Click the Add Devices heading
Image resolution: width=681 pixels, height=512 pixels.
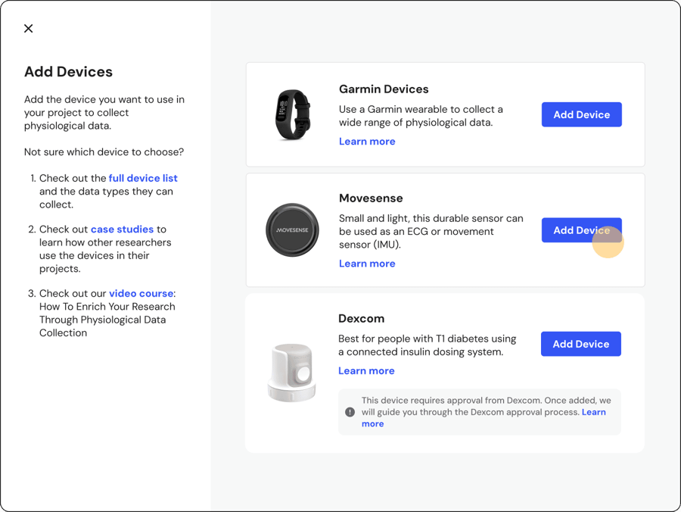68,71
